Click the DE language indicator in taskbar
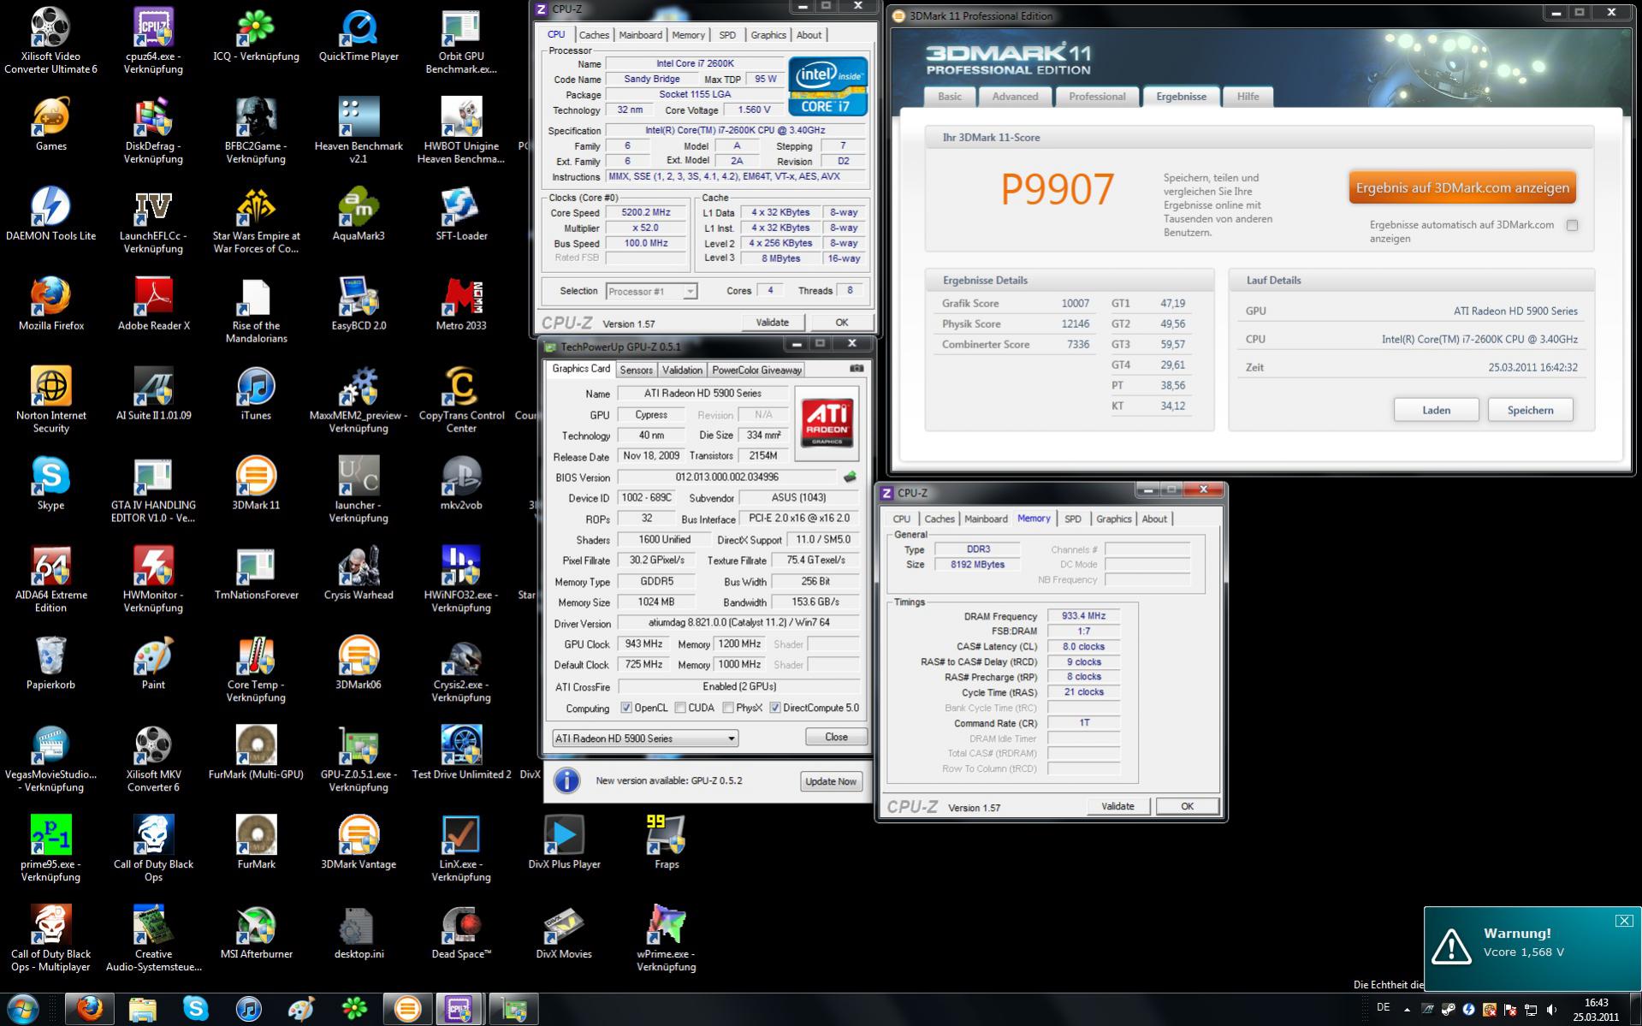Viewport: 1642px width, 1026px height. pos(1383,1008)
